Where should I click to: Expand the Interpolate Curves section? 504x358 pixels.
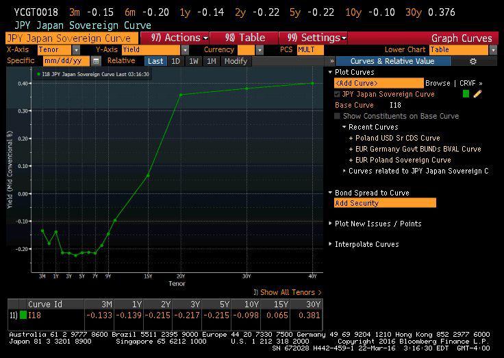pyautogui.click(x=330, y=243)
